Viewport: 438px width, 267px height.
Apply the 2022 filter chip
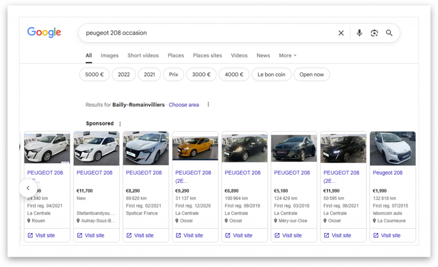pos(124,74)
